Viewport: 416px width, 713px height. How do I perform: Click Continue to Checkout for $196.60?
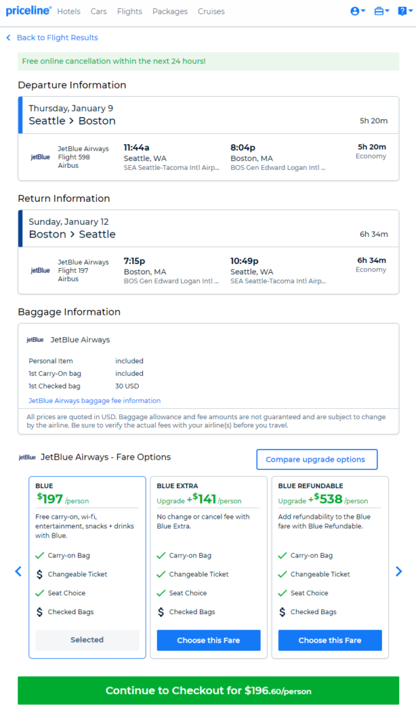pyautogui.click(x=208, y=690)
